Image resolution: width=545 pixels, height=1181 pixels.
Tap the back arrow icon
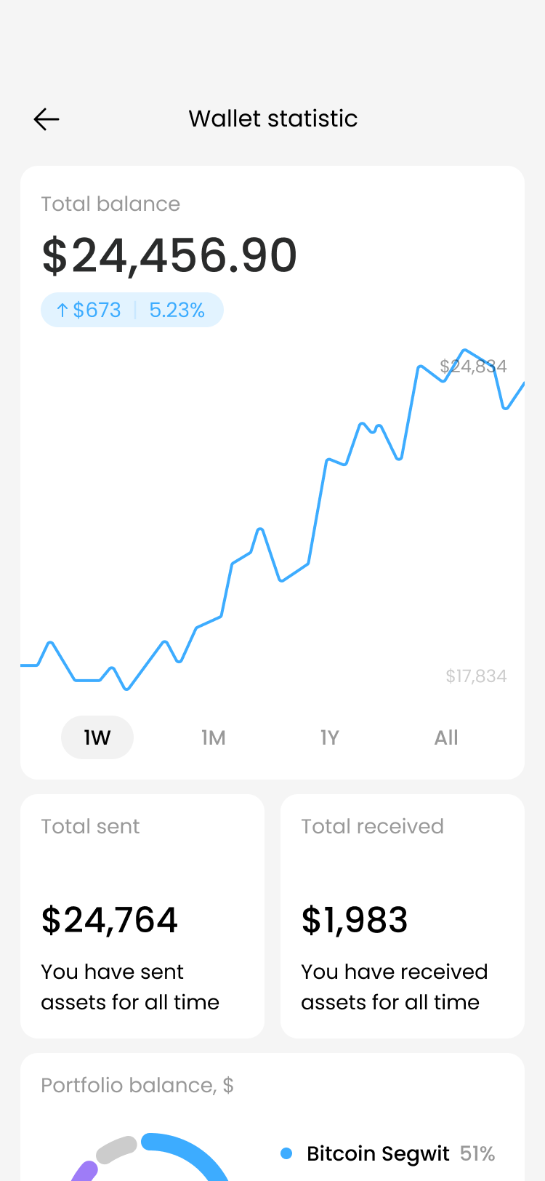47,119
